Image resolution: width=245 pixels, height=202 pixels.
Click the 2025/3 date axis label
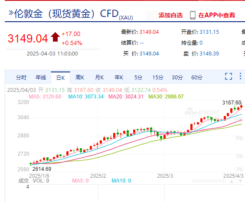pyautogui.click(x=165, y=176)
